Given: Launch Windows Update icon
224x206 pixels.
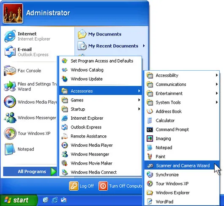Looking at the screenshot, I should pos(65,79).
